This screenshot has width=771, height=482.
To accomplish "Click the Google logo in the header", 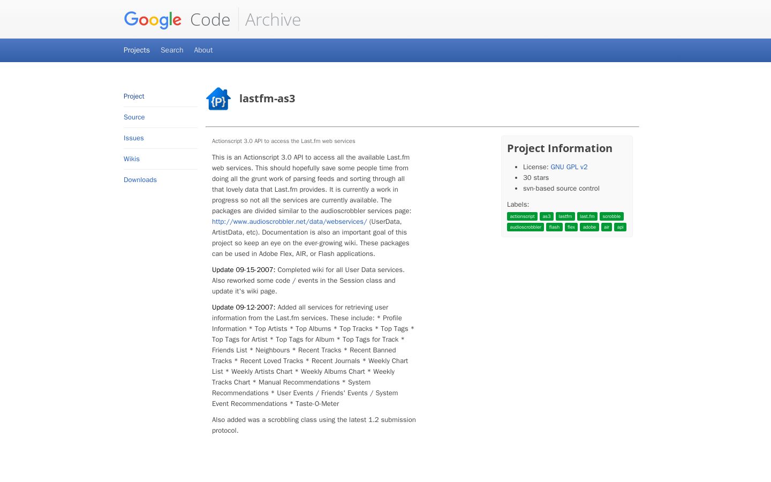I will point(153,20).
